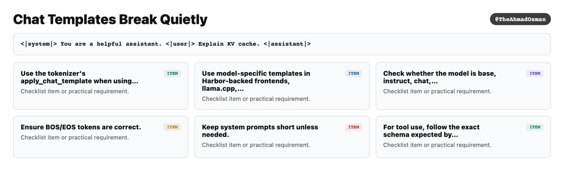564x170 pixels.
Task: Open the 'Check whether the model is base' title
Action: pyautogui.click(x=439, y=77)
